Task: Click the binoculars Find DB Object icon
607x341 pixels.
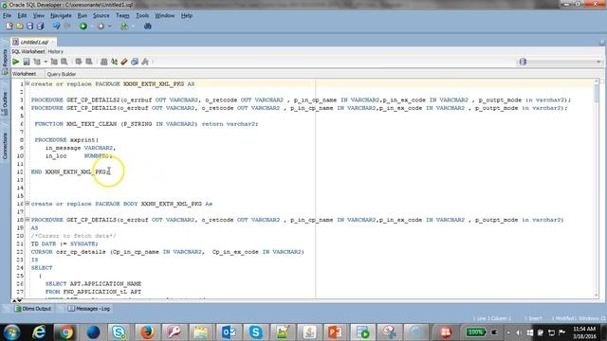Action: 148,27
